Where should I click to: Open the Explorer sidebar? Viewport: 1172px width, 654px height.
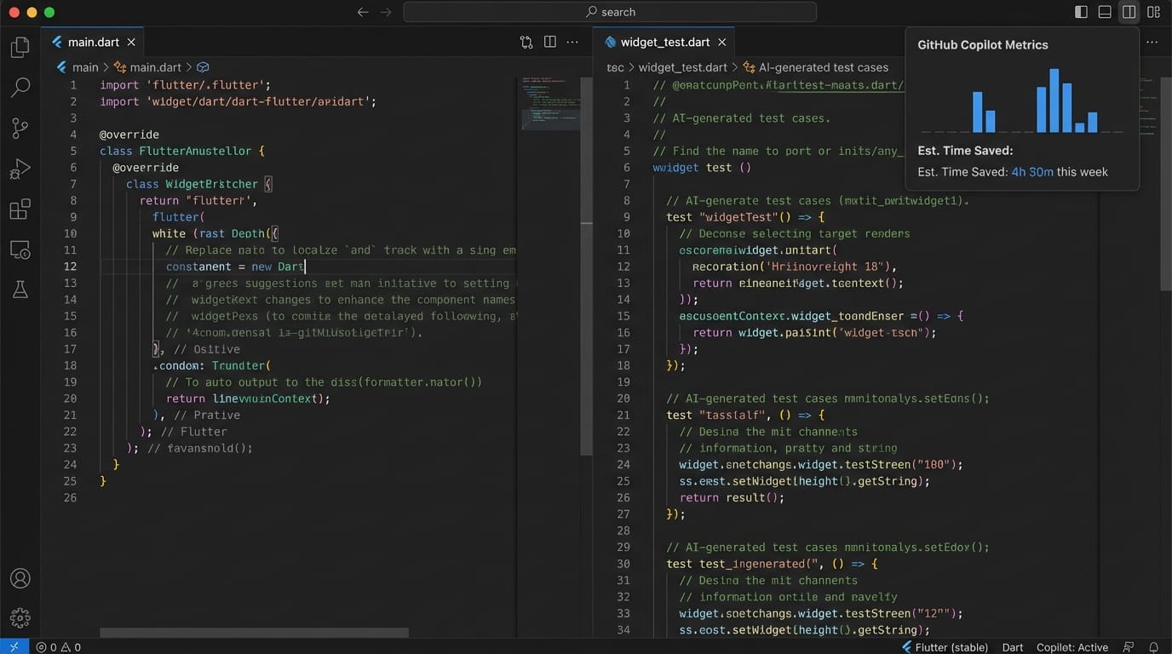click(20, 47)
